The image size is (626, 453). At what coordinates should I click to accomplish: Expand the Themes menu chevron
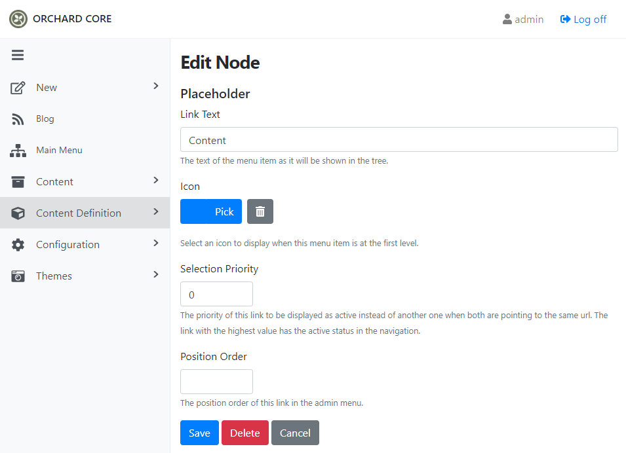tap(156, 274)
